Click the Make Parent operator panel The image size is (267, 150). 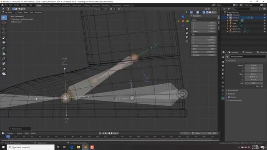[20, 129]
